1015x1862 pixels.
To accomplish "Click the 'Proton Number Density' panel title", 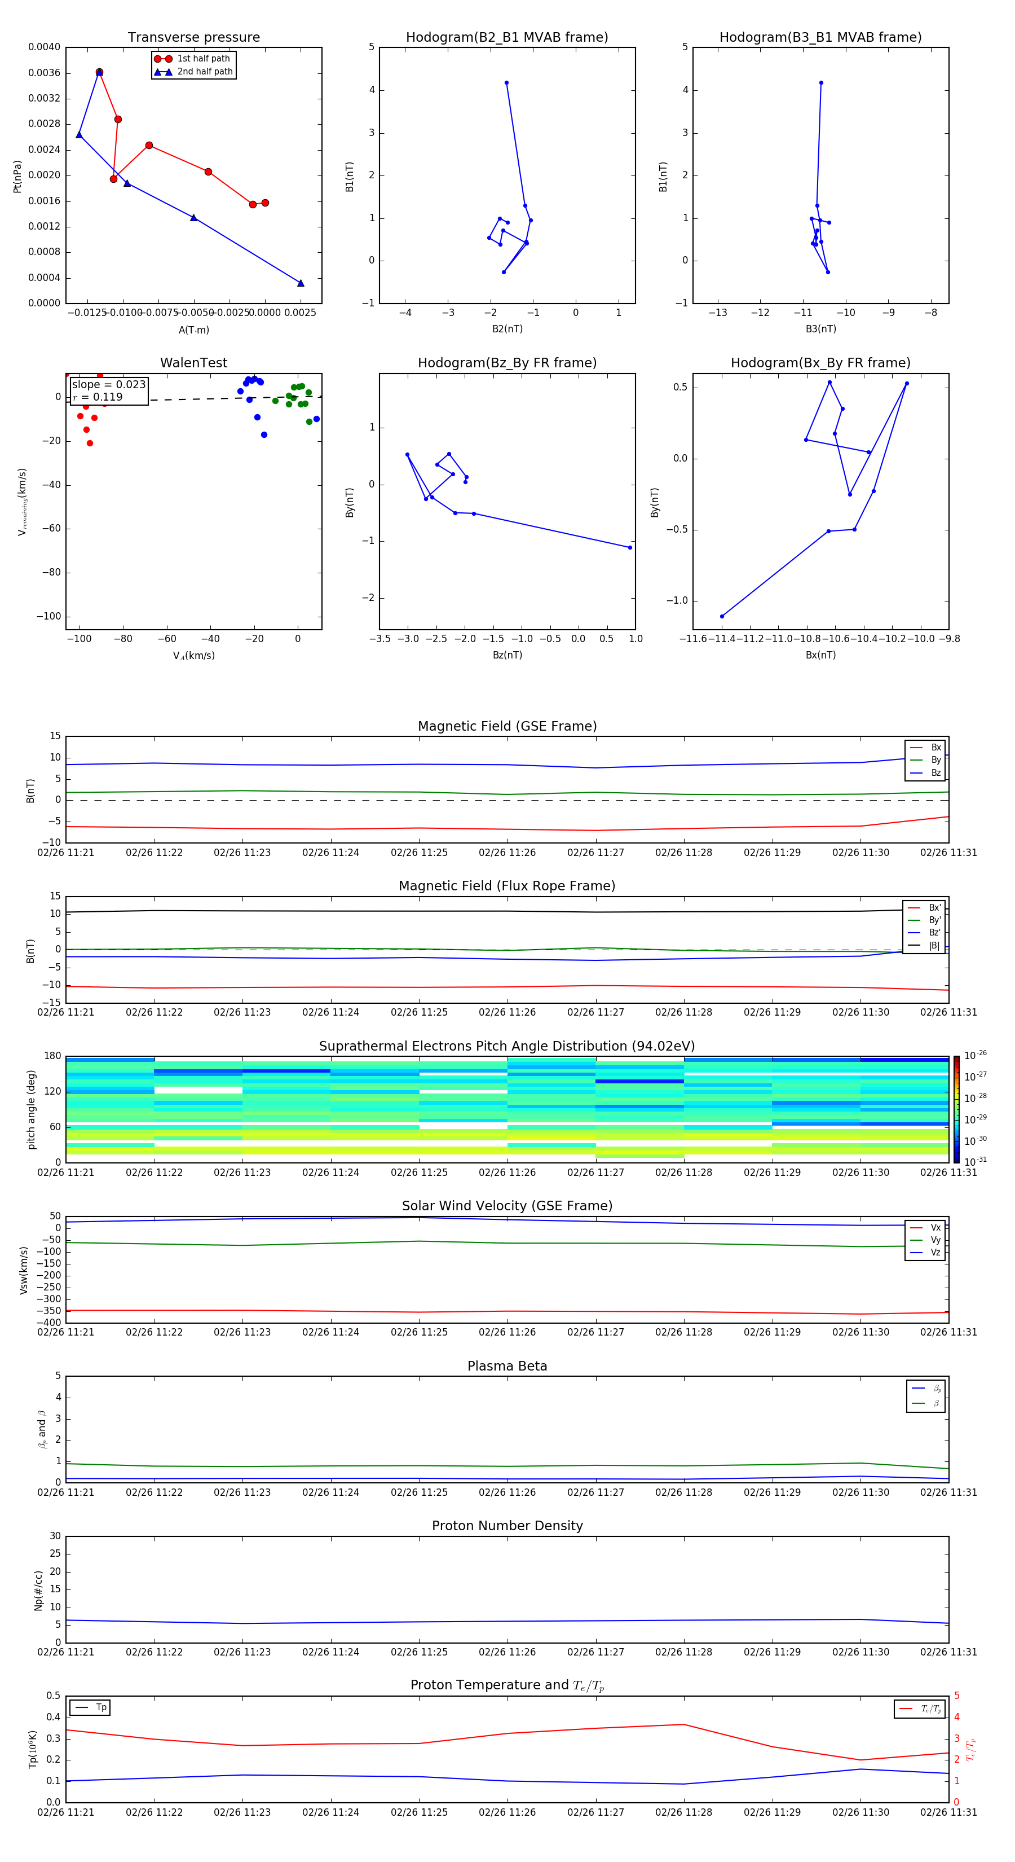I will coord(507,1526).
